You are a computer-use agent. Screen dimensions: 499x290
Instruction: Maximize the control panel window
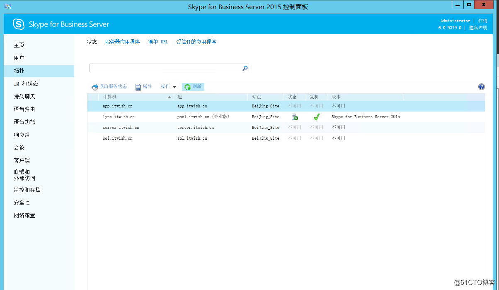469,5
